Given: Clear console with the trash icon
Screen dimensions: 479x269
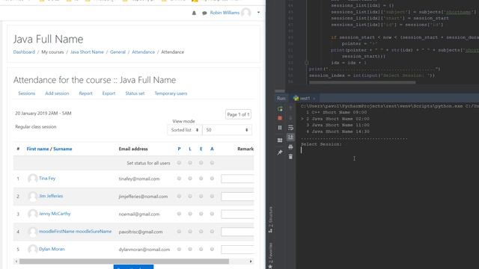Looking at the screenshot, I should pyautogui.click(x=290, y=156).
